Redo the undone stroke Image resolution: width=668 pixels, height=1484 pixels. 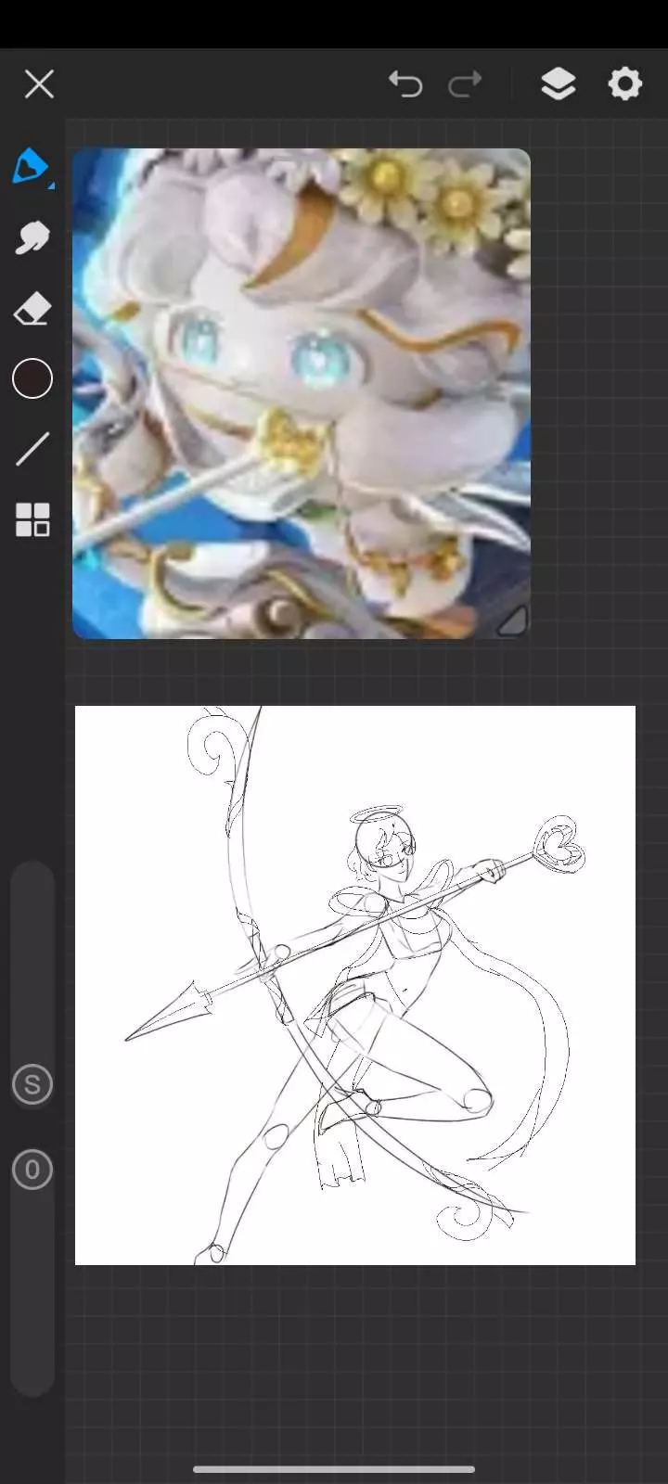coord(465,84)
